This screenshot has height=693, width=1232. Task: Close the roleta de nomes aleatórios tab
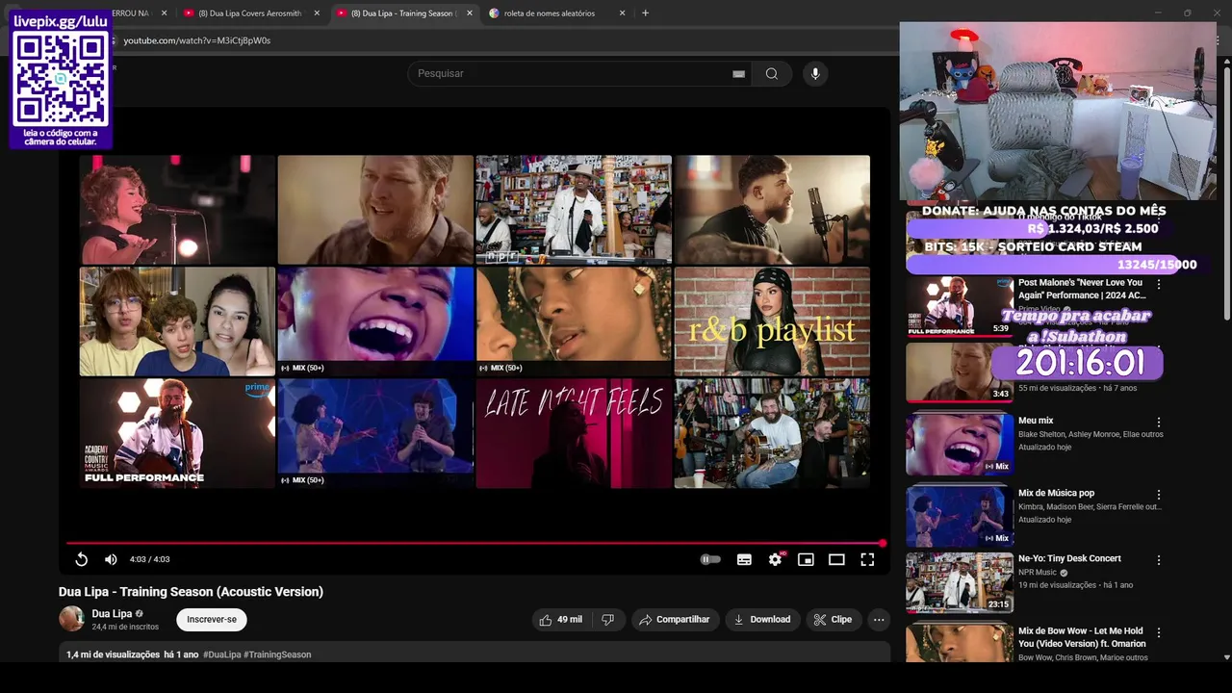622,13
